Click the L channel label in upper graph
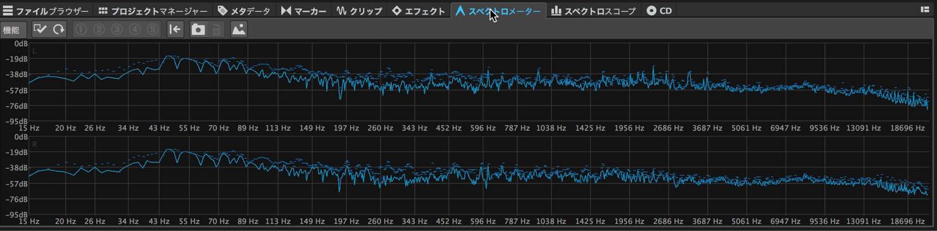Viewport: 937px width, 231px height. coord(34,51)
